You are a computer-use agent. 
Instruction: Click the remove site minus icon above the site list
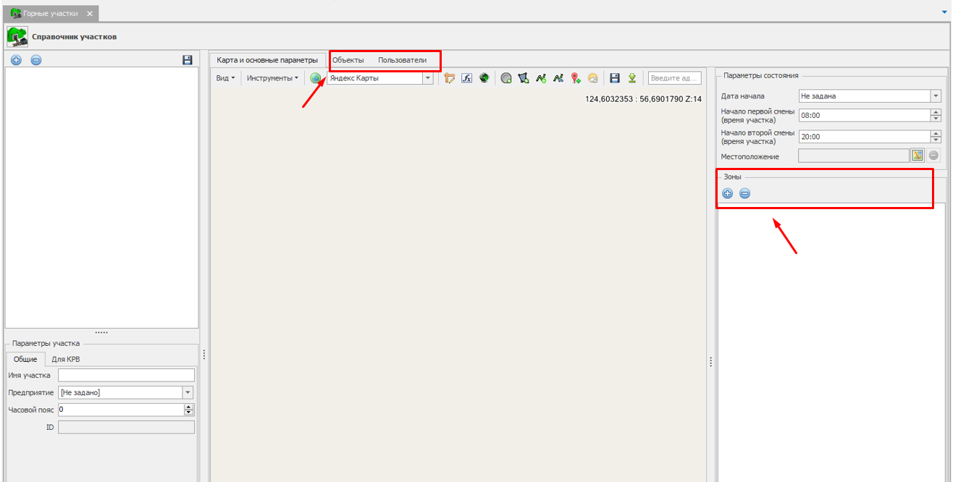[x=36, y=60]
